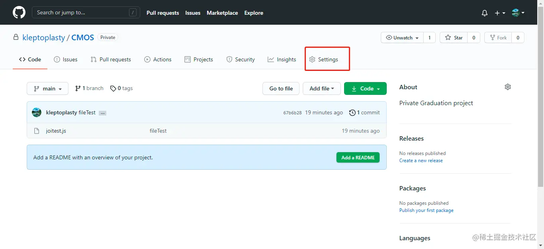
Task: Star the CMOS repository
Action: point(454,38)
